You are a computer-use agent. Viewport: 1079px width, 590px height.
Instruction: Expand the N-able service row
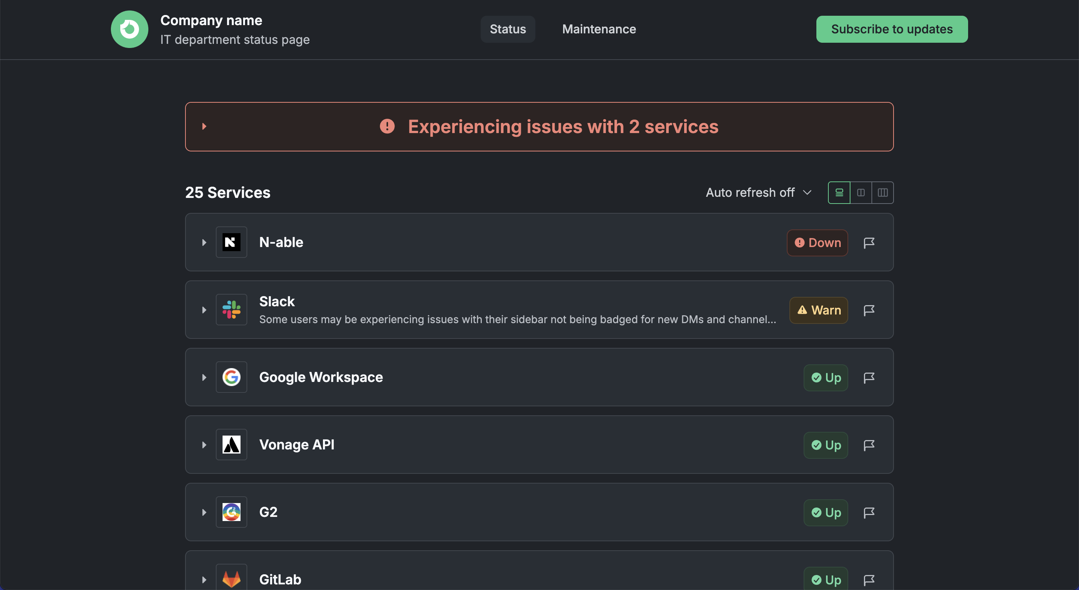(x=205, y=243)
